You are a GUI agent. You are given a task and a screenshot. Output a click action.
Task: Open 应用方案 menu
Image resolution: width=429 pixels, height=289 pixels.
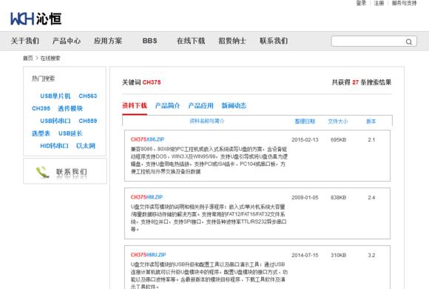(x=108, y=41)
